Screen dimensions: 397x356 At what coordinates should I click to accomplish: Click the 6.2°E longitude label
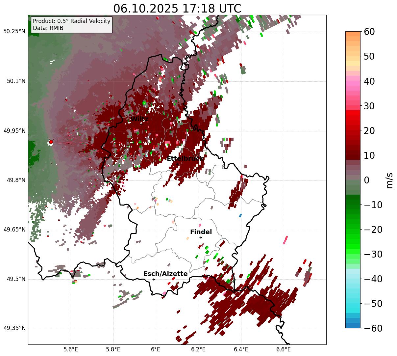pyautogui.click(x=198, y=349)
